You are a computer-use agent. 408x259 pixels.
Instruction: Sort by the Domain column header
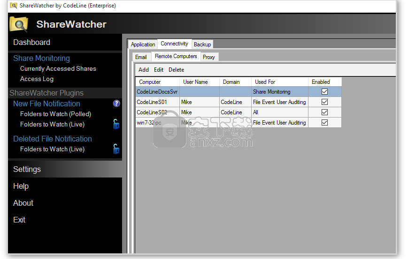click(236, 82)
